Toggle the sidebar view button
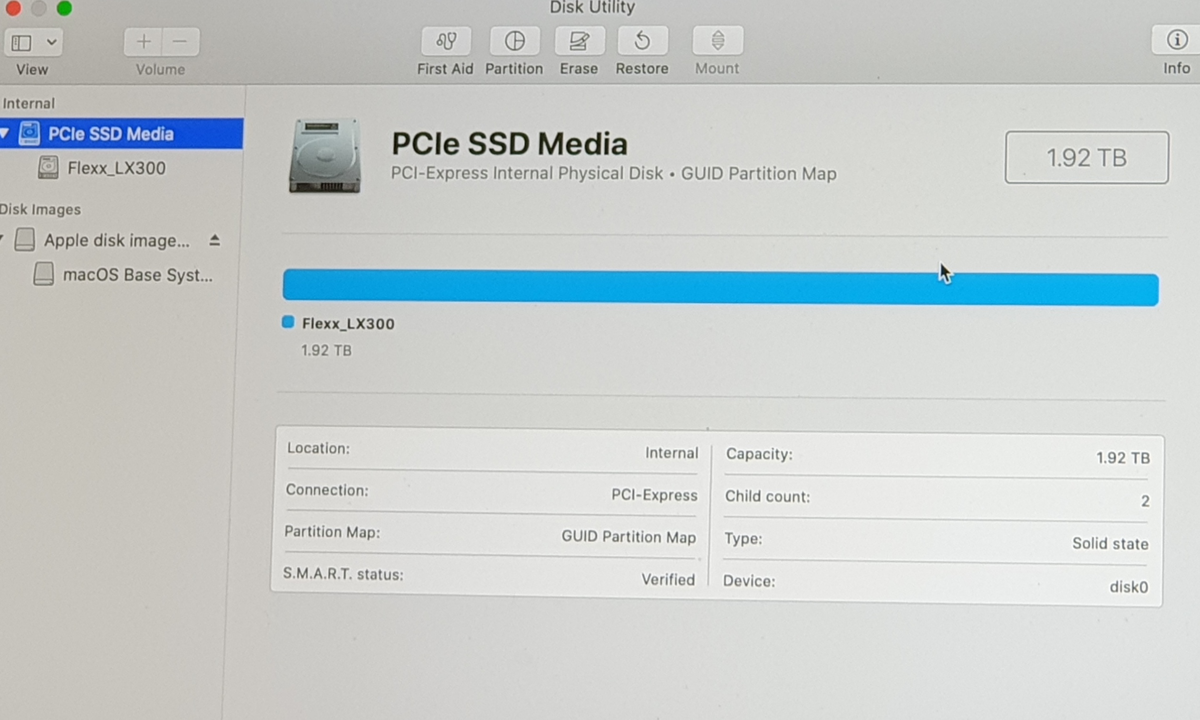Screen dimensions: 1200x720 coord(22,43)
